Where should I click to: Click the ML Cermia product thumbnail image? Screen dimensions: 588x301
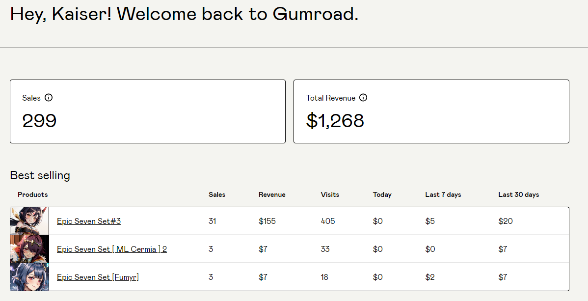[x=29, y=249]
